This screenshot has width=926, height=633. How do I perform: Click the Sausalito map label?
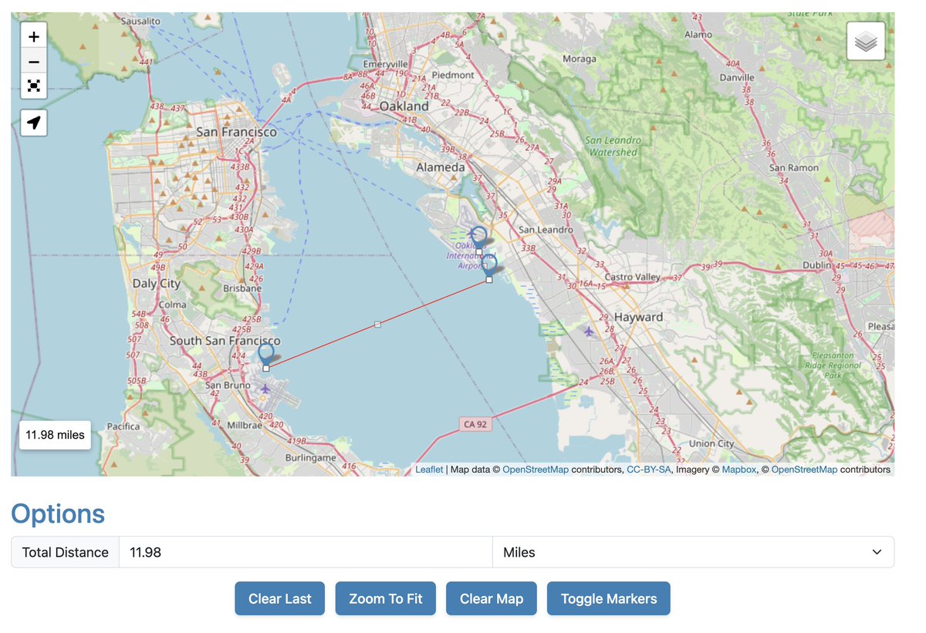pyautogui.click(x=140, y=20)
